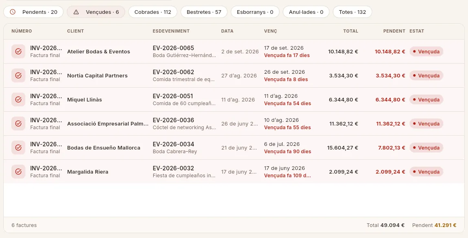Open event EV-2026-0051
Viewport: 468px width, 238px height.
(173, 96)
